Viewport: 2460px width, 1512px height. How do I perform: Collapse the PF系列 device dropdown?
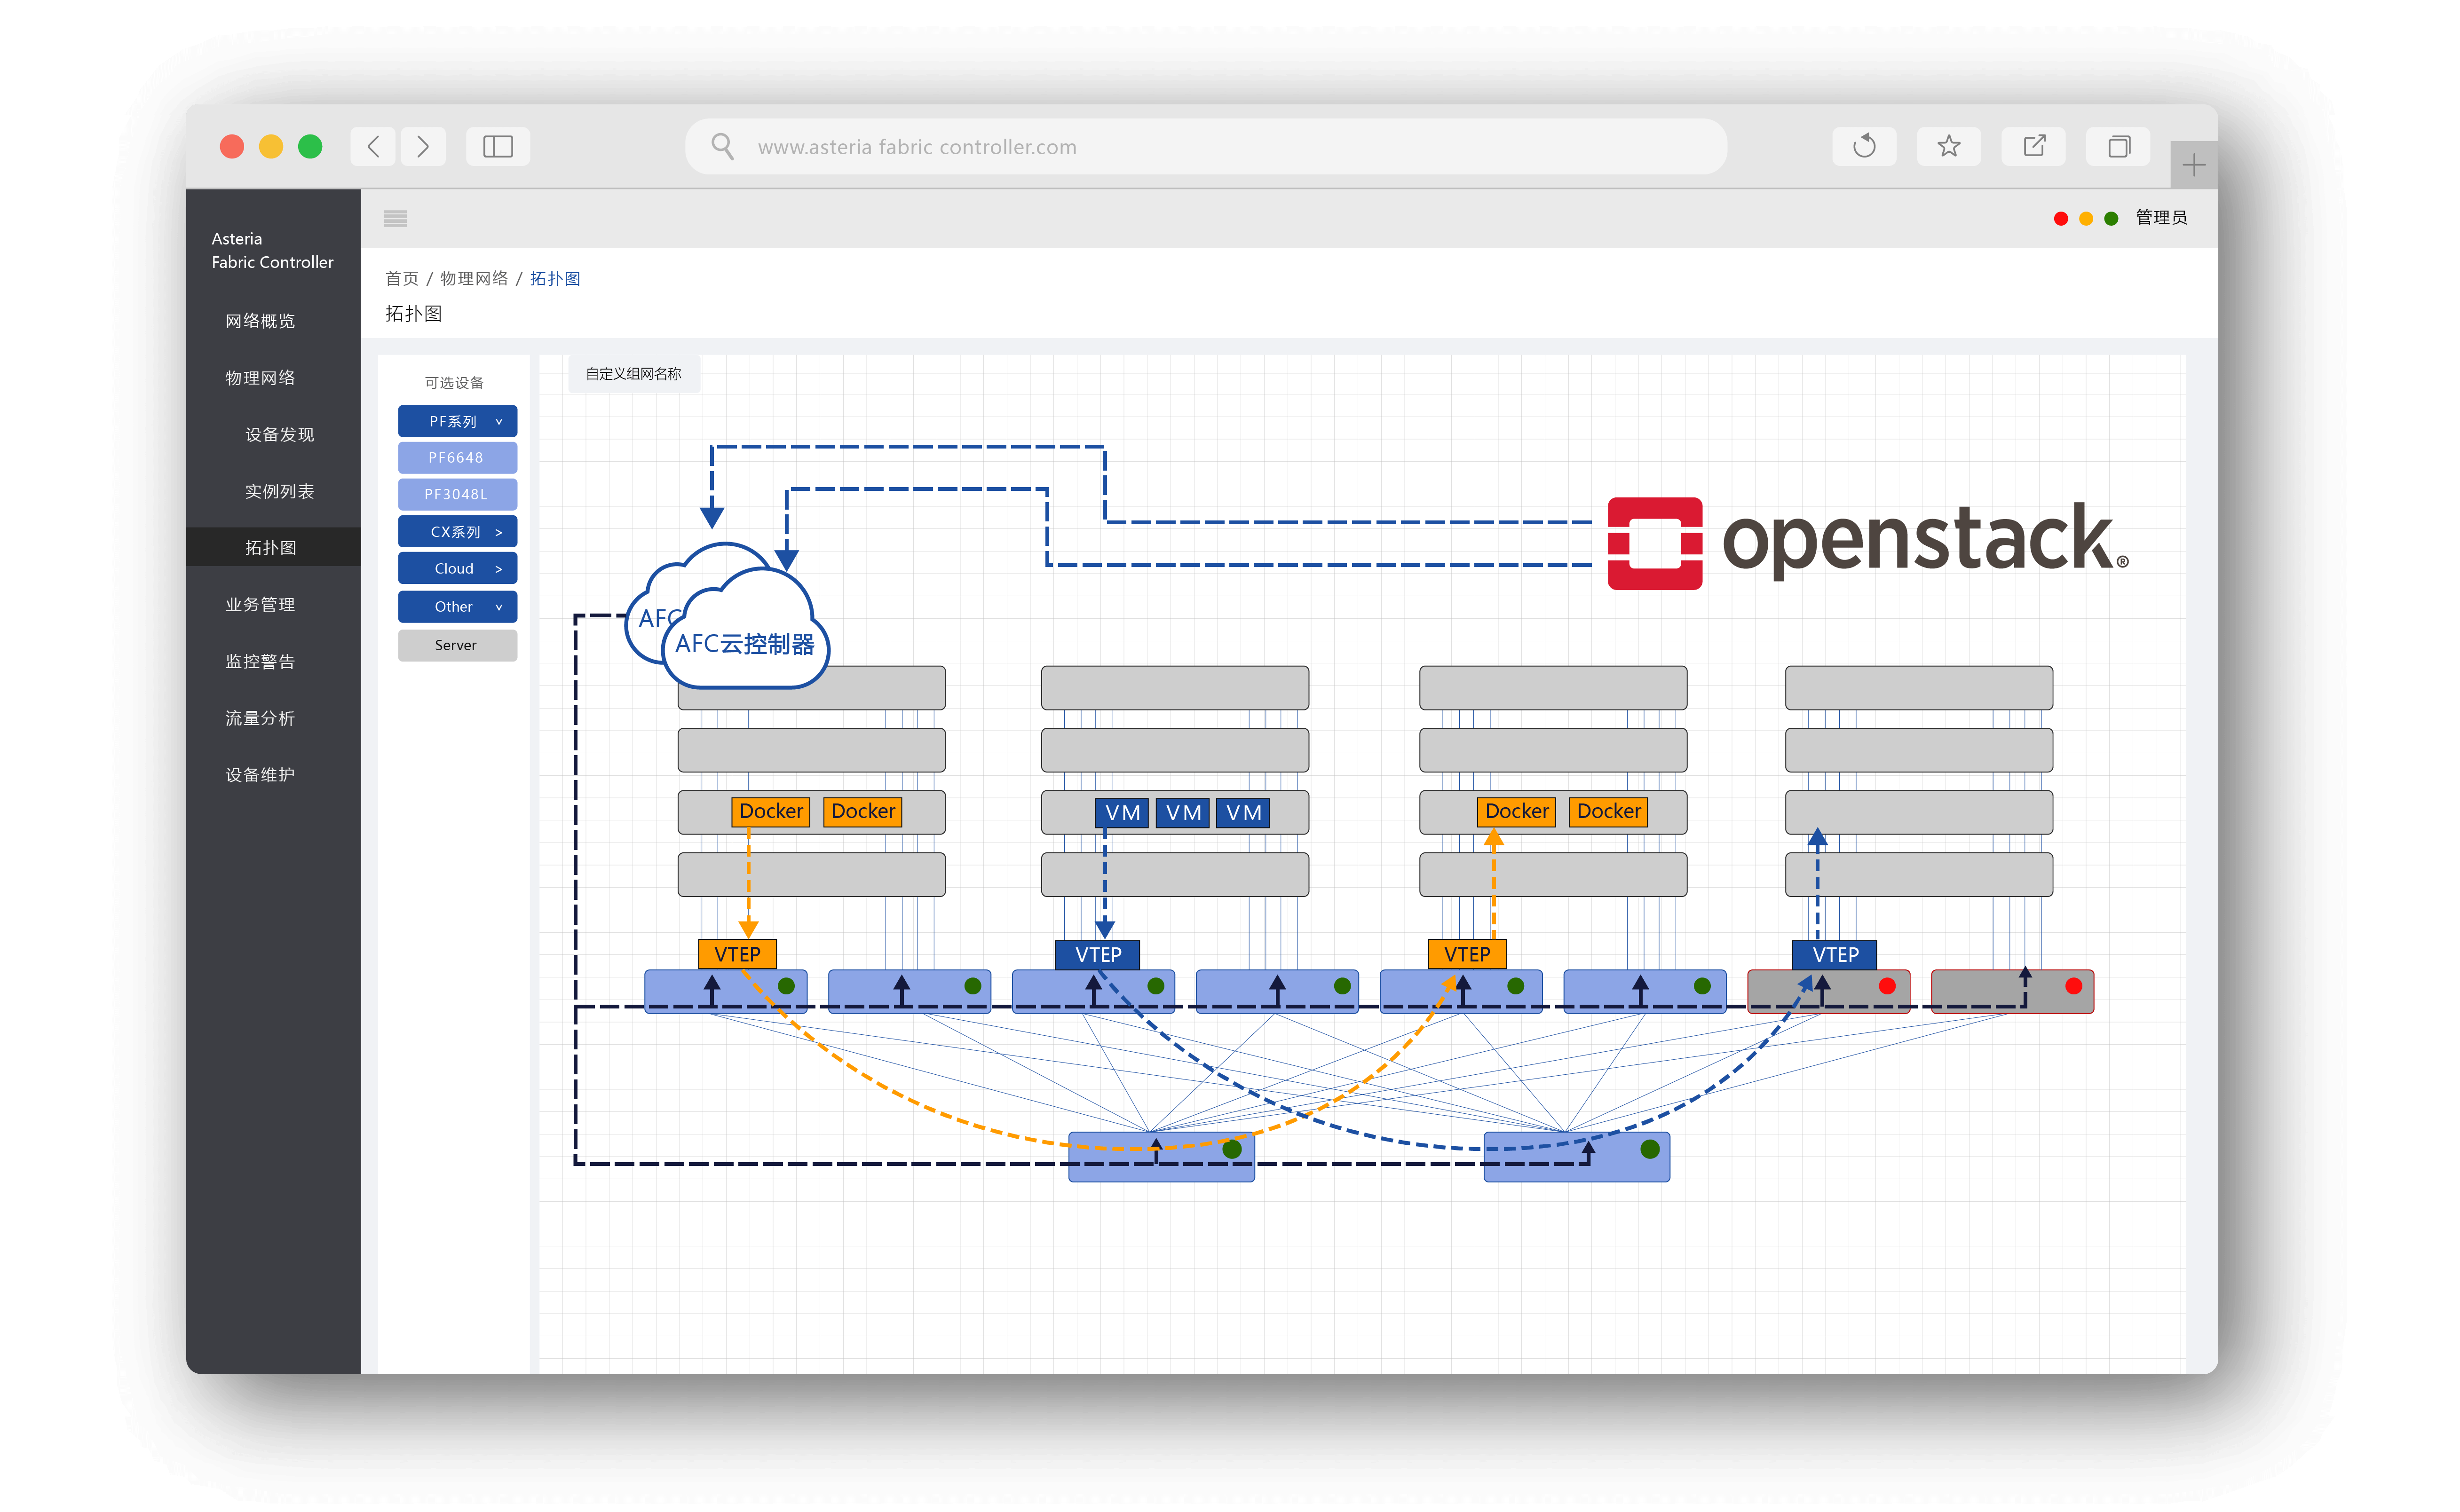(x=457, y=421)
